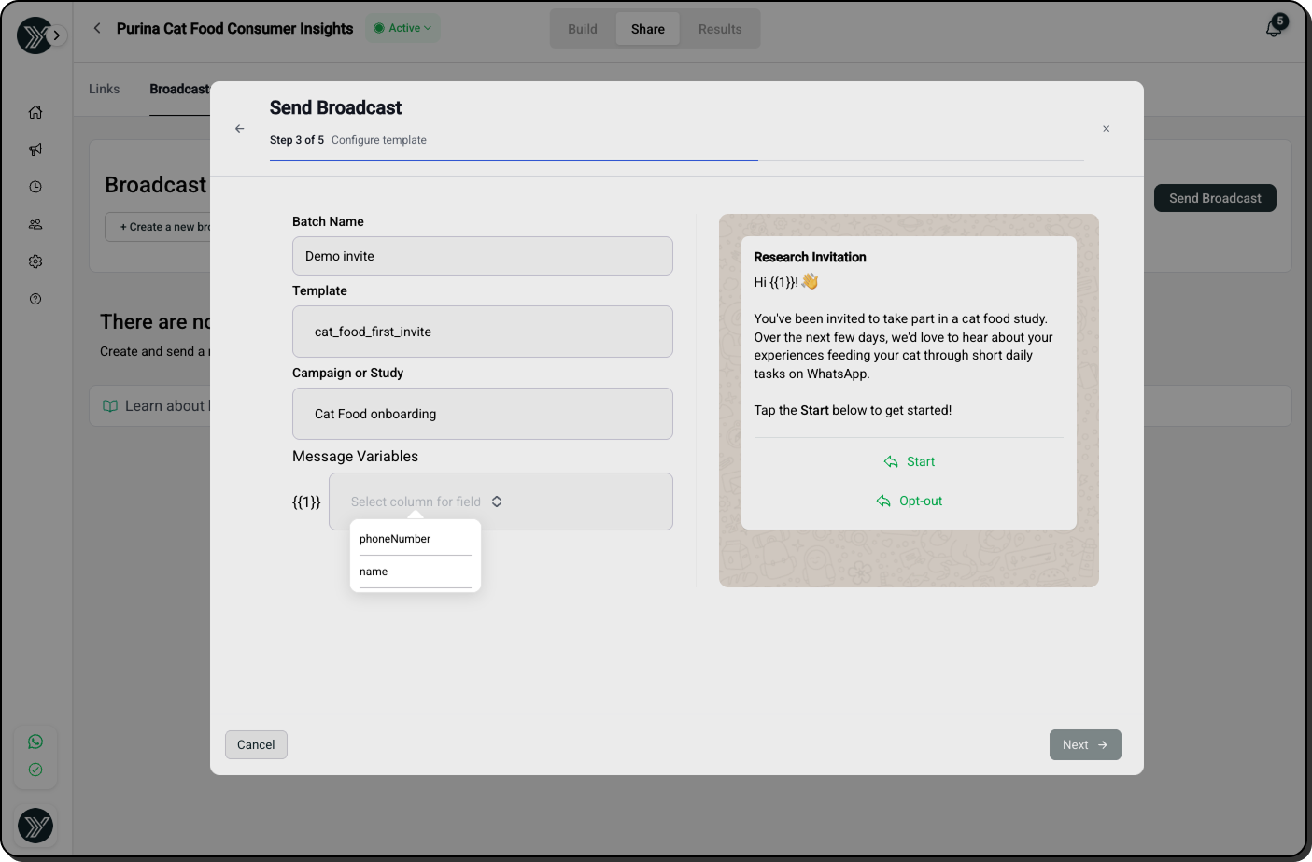1312x862 pixels.
Task: Open the notifications bell icon
Action: click(1274, 28)
